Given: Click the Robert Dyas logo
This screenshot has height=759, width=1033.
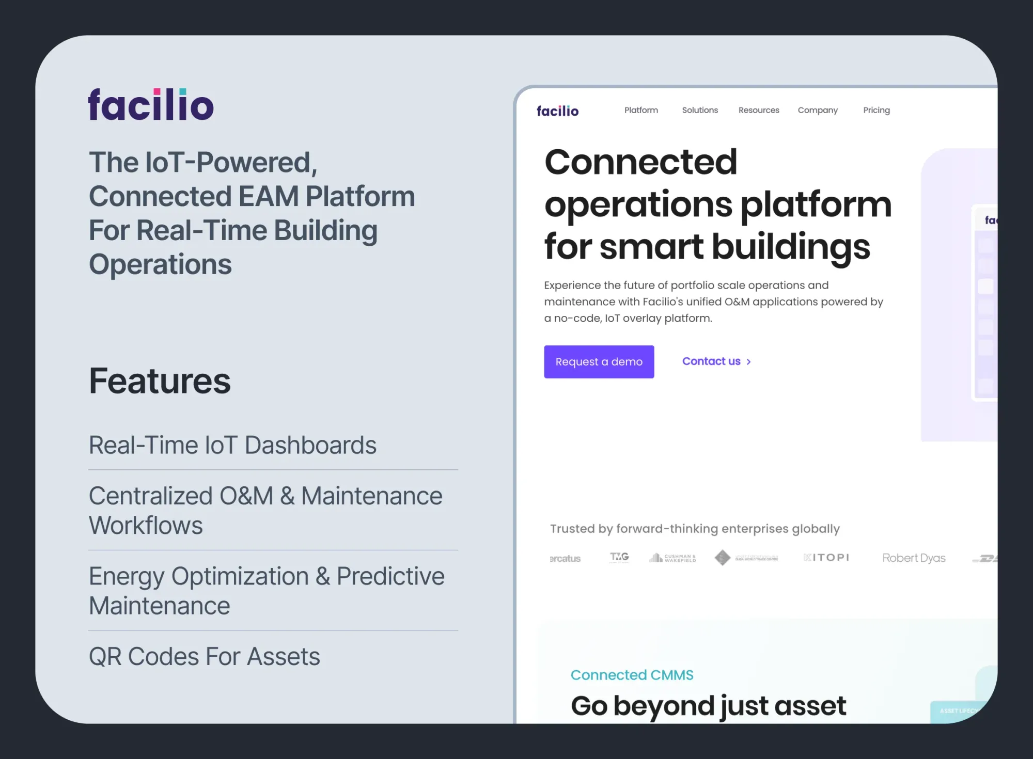Looking at the screenshot, I should [914, 558].
